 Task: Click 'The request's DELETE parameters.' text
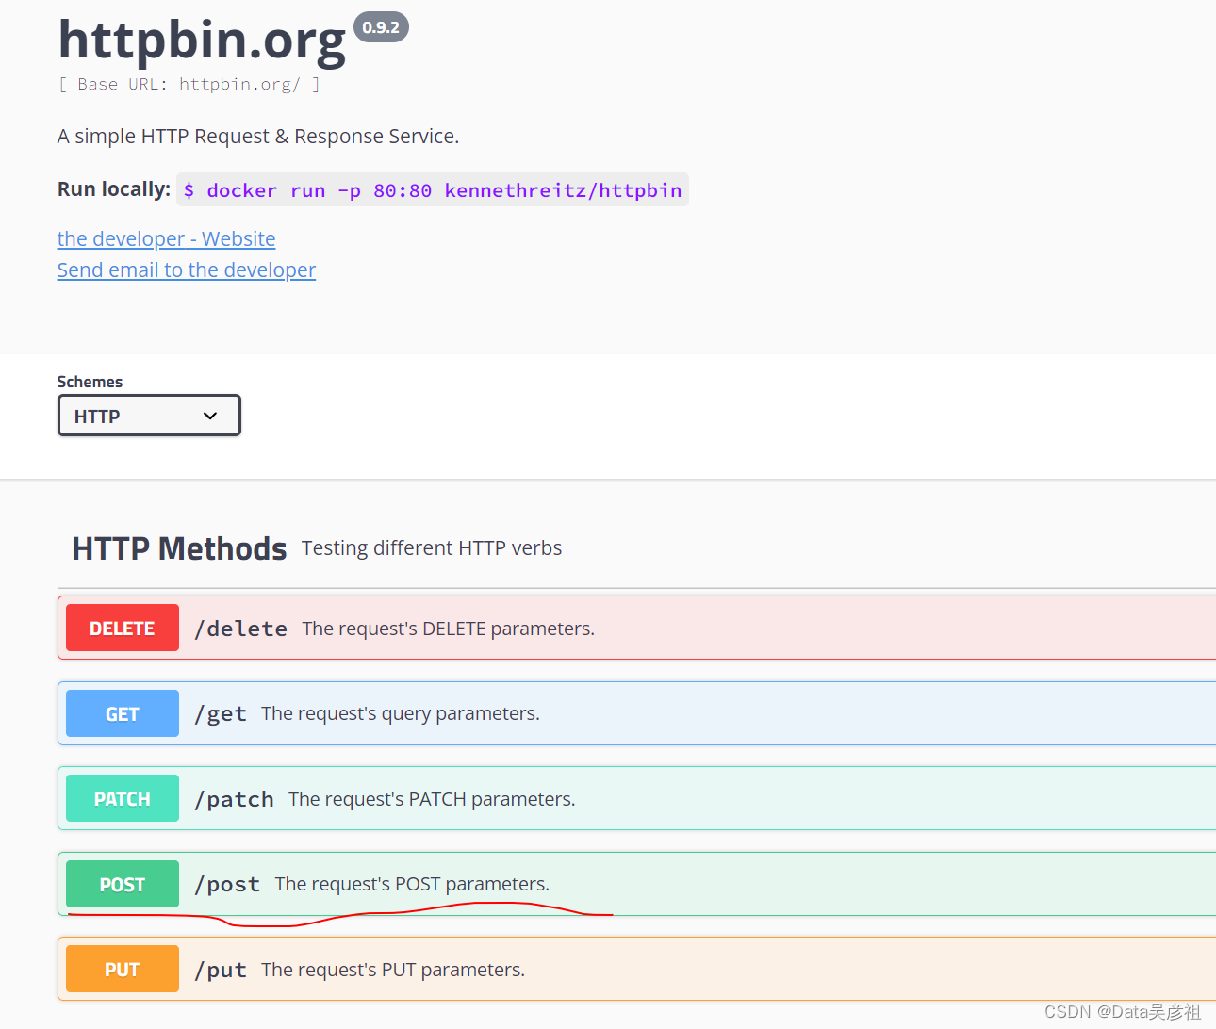tap(449, 629)
